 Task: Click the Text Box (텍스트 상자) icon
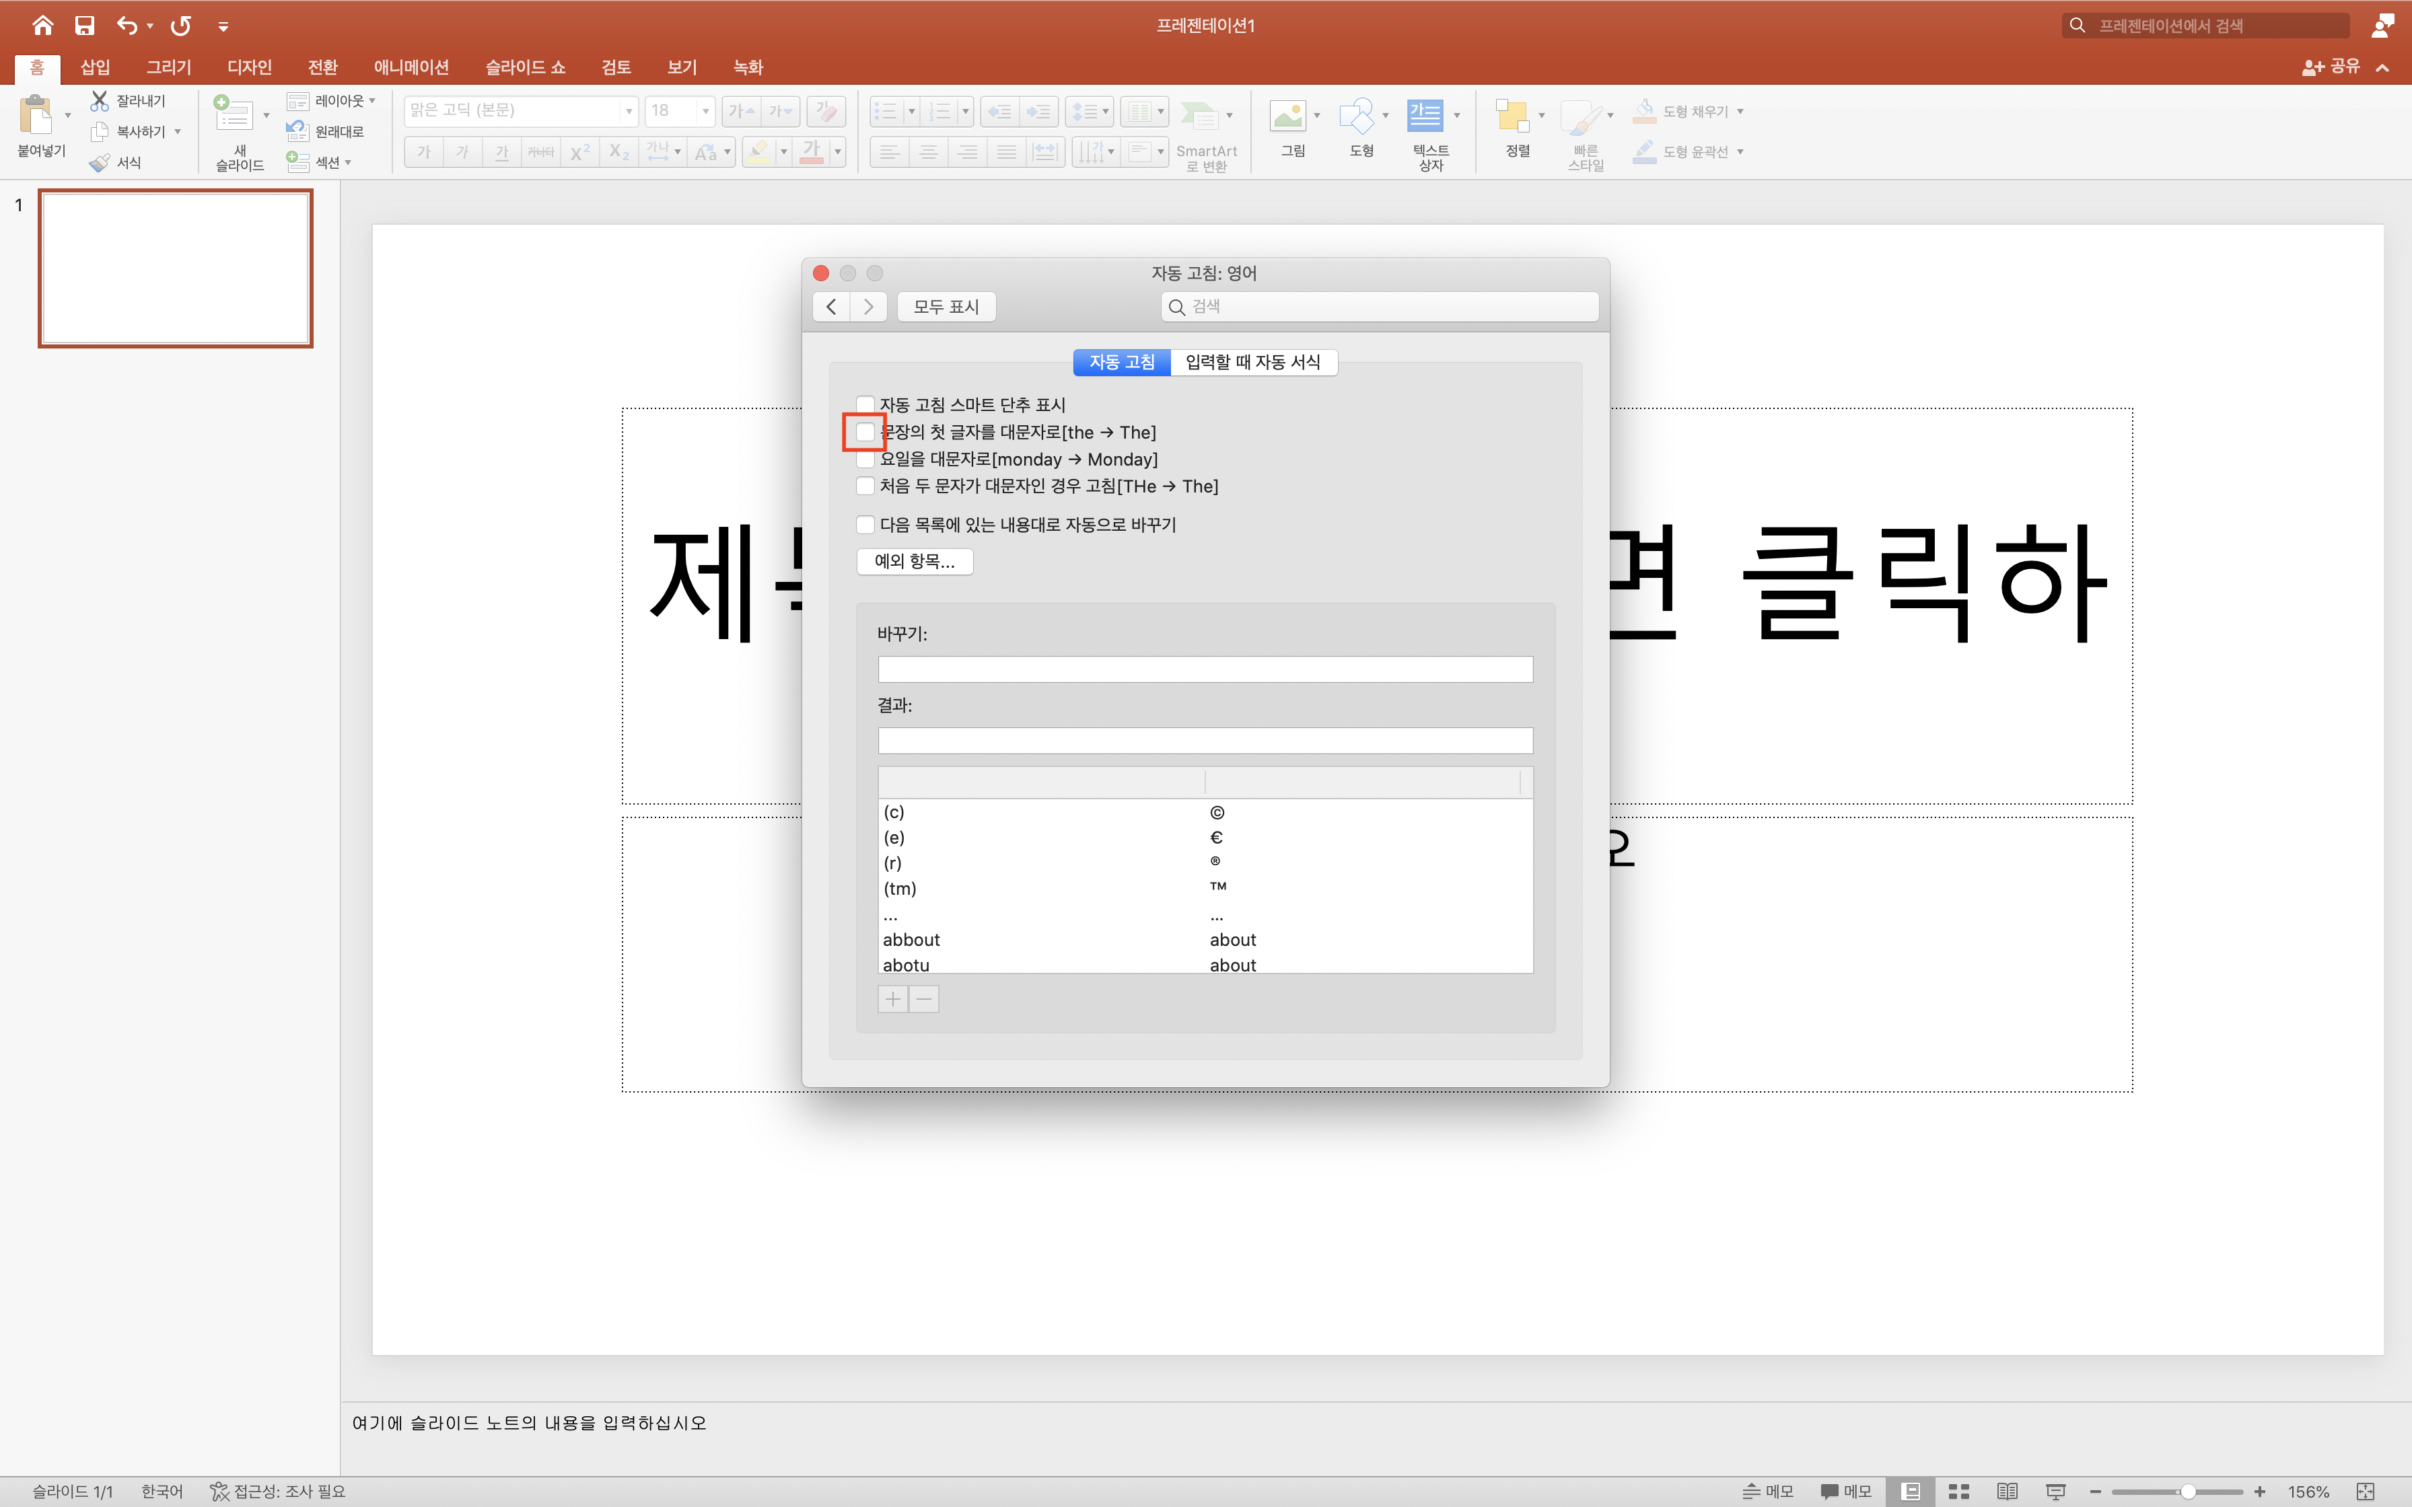click(1425, 116)
